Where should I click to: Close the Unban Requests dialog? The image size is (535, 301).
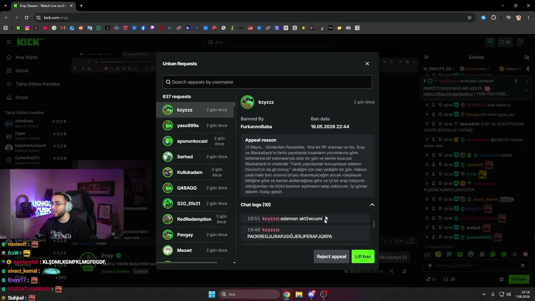367,64
